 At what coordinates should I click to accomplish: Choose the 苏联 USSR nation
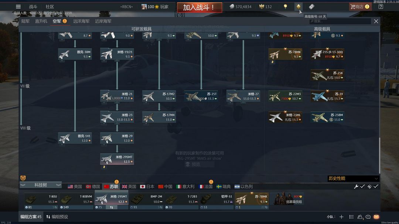point(111,186)
